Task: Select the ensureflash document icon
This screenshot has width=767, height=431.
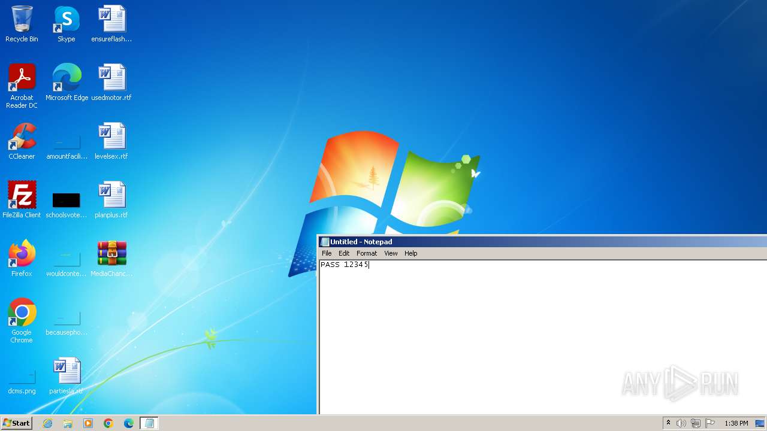Action: pyautogui.click(x=111, y=24)
